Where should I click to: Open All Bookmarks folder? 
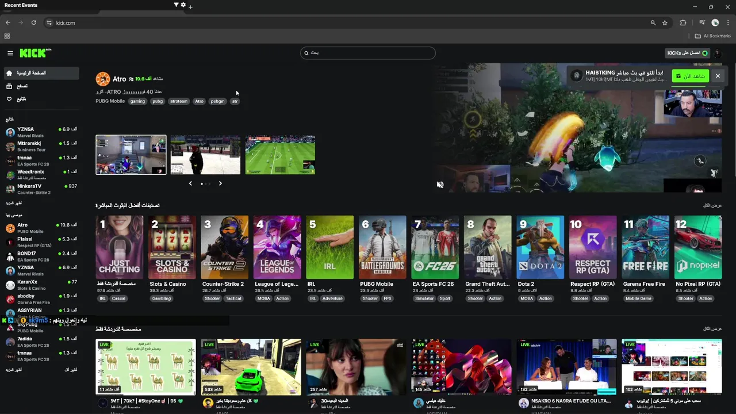click(713, 36)
